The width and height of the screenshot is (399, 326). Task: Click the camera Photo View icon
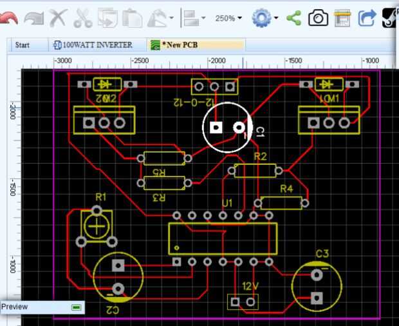(x=318, y=18)
